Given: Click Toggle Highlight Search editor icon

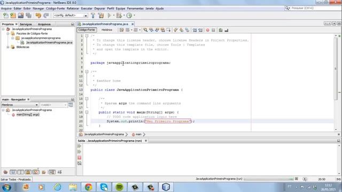Looking at the screenshot, I should 162,30.
